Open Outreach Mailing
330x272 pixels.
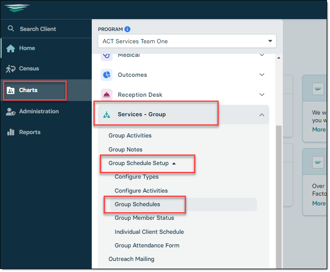(x=131, y=259)
